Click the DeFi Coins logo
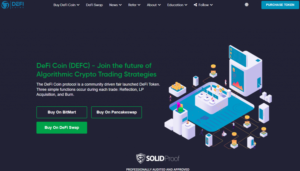This screenshot has width=300, height=171. [x=12, y=5]
